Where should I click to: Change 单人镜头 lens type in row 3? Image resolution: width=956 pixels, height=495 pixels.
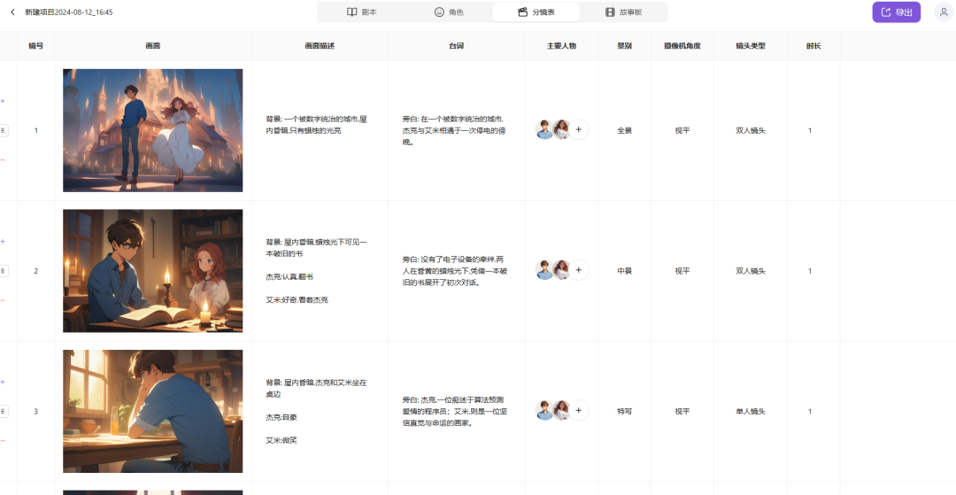(751, 412)
